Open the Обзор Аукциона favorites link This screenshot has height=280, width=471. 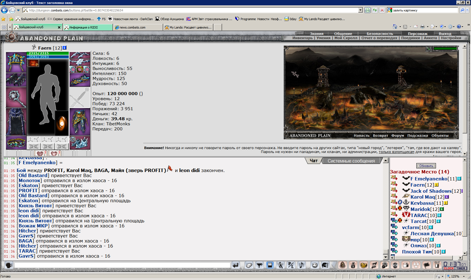coord(169,19)
